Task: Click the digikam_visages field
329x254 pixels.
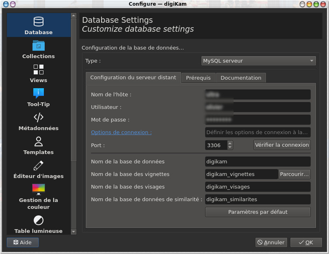Action: click(258, 187)
